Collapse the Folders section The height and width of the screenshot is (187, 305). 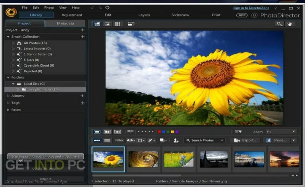pyautogui.click(x=8, y=77)
